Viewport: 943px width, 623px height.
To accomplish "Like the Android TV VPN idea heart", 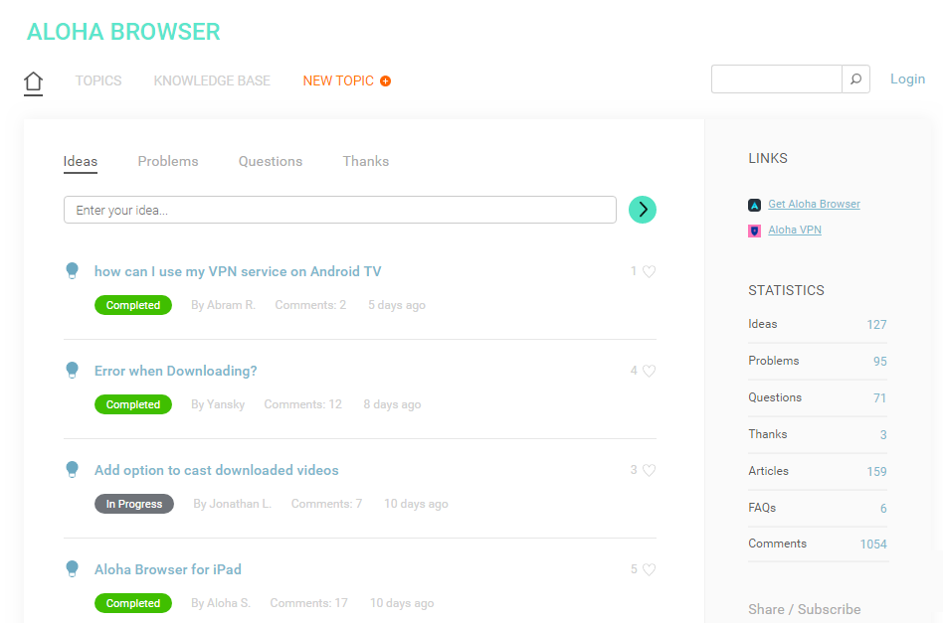I will (x=649, y=271).
